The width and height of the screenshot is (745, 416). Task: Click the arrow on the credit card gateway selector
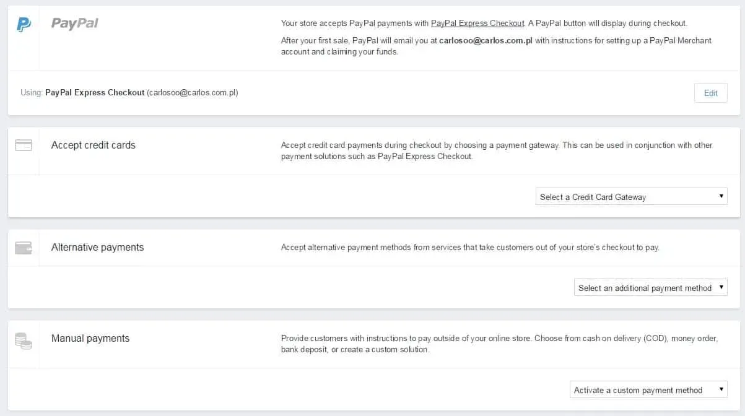click(x=721, y=196)
